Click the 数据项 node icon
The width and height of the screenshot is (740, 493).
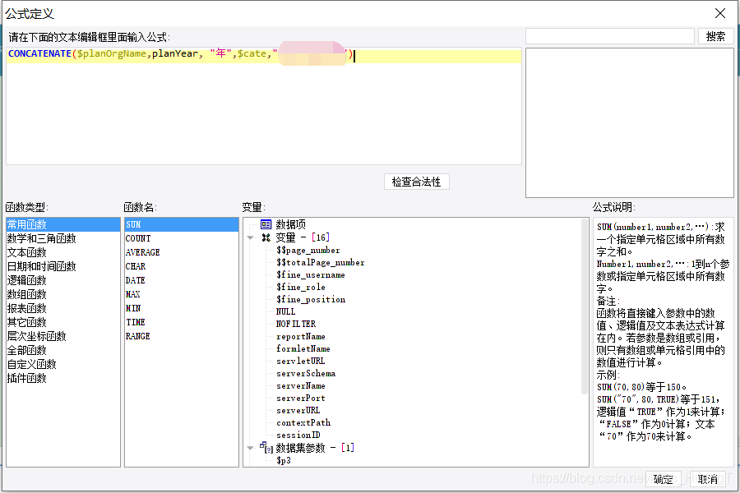pos(266,224)
